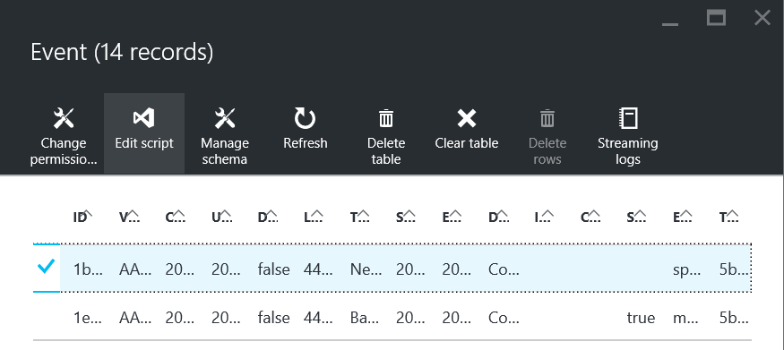Minimize the Event blade
Screen dimensions: 784x350
(x=670, y=22)
